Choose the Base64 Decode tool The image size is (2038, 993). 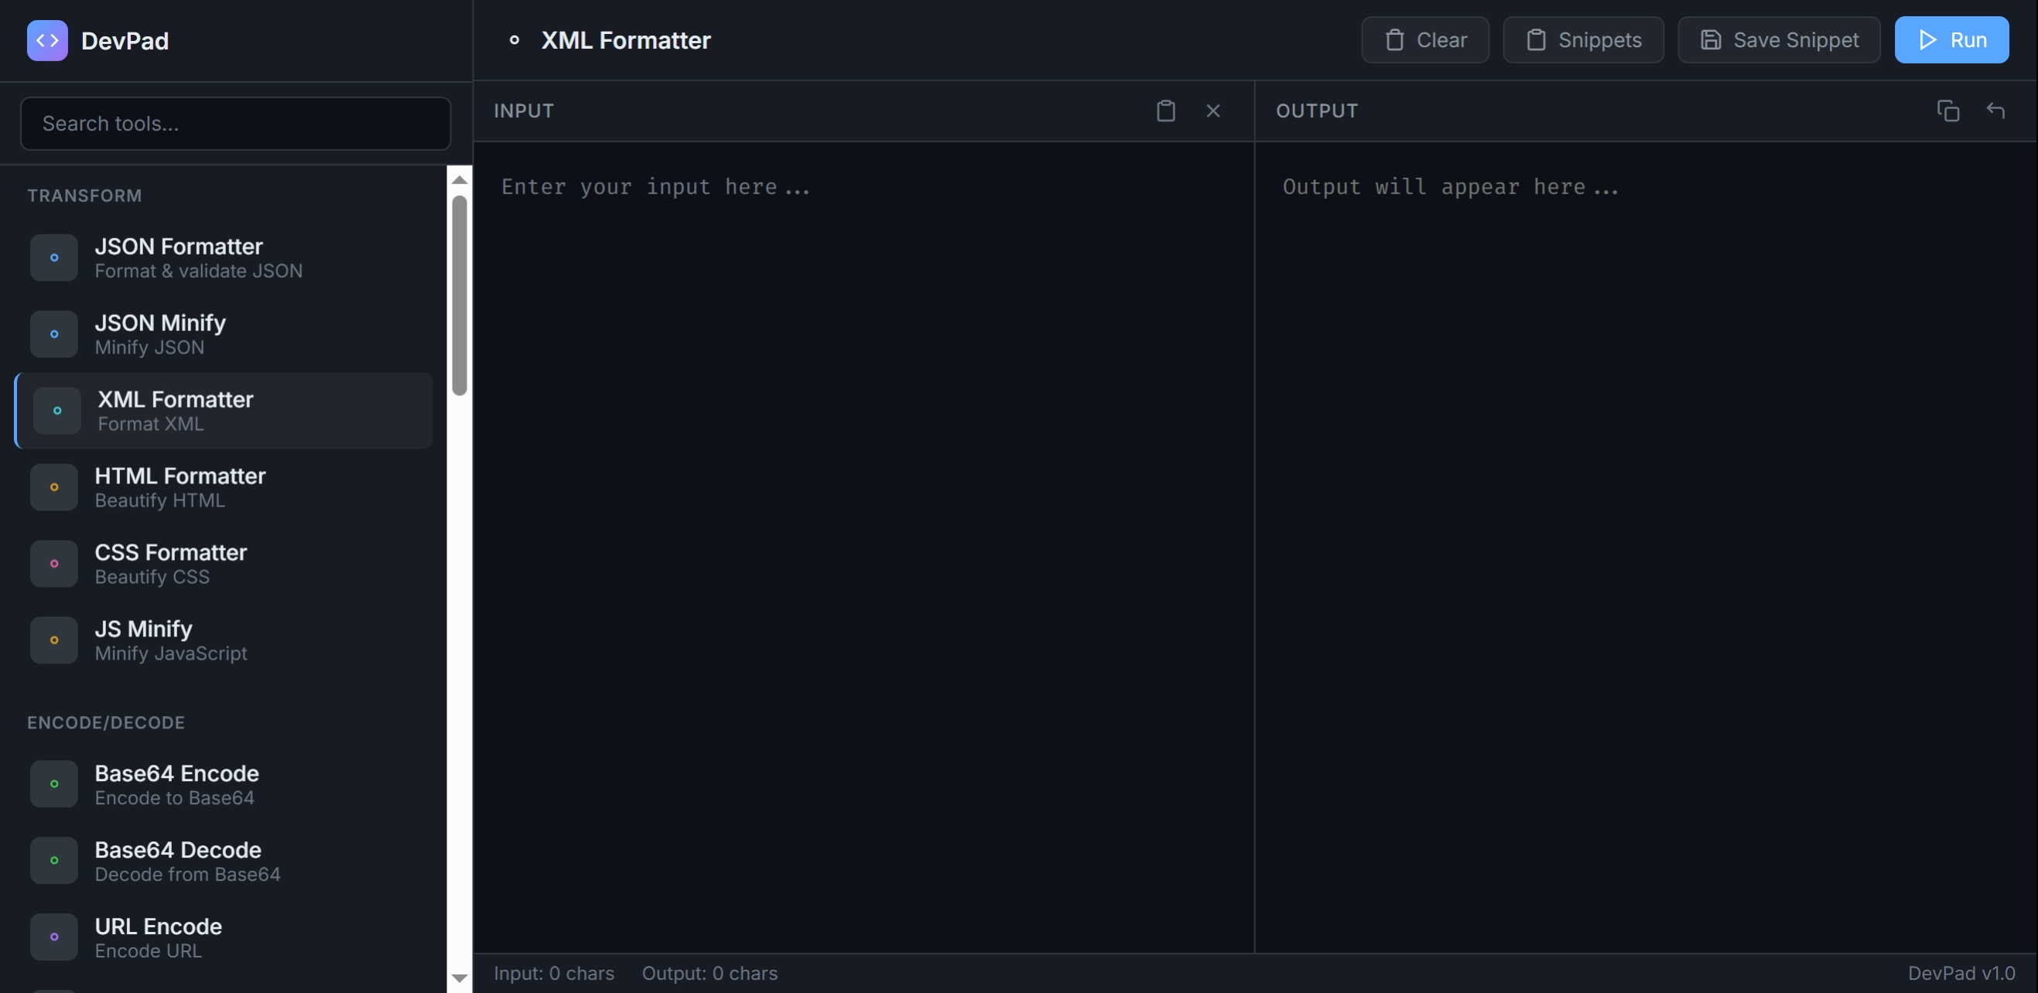click(224, 861)
